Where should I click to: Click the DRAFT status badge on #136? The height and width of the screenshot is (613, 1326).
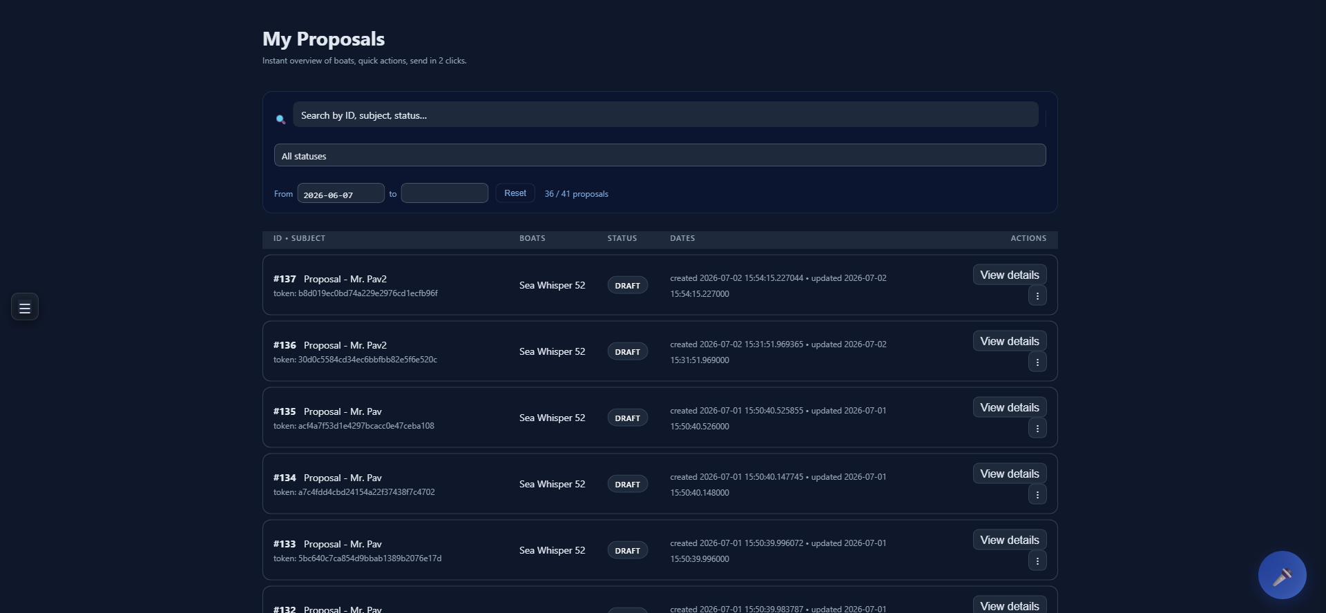(627, 351)
